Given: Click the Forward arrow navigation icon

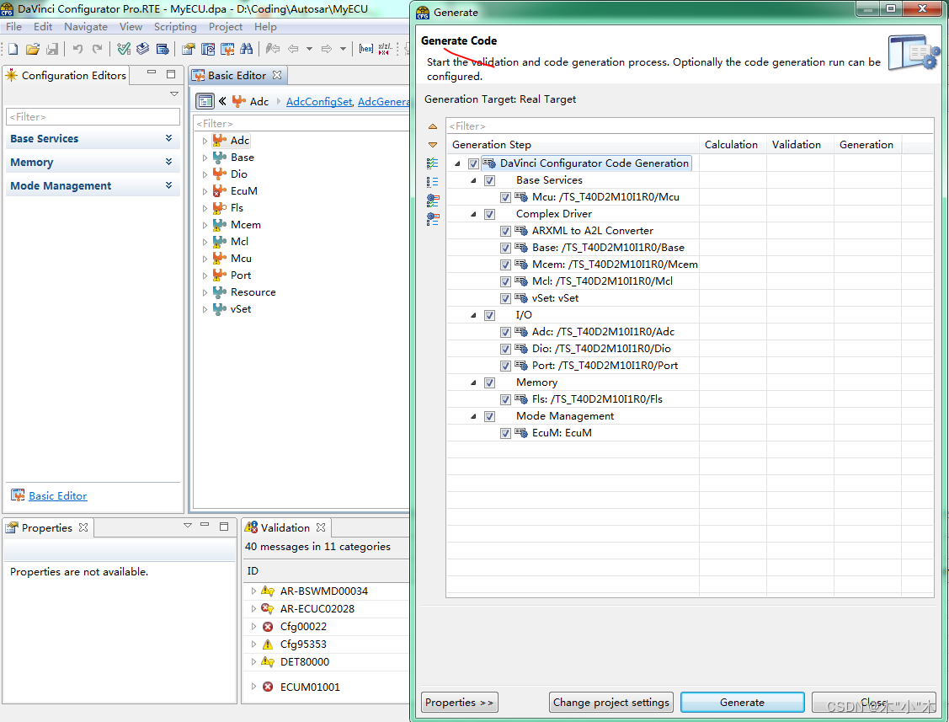Looking at the screenshot, I should (327, 49).
